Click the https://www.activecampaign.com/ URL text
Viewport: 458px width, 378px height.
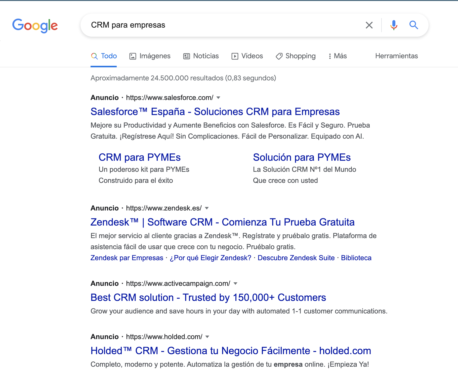tap(178, 284)
